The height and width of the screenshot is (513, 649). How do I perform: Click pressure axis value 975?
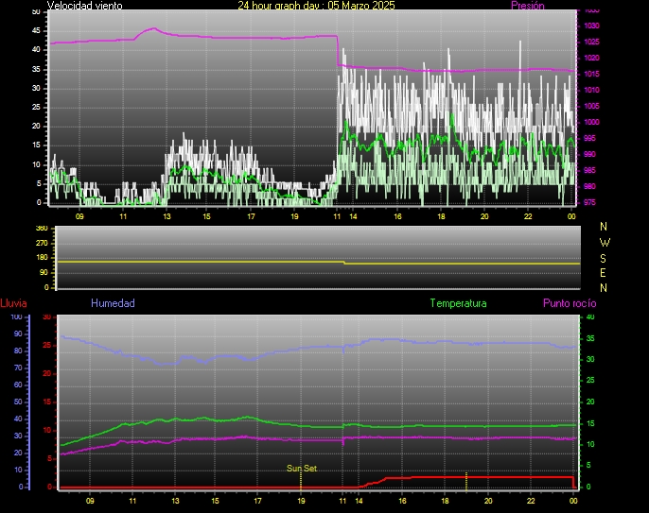(589, 202)
